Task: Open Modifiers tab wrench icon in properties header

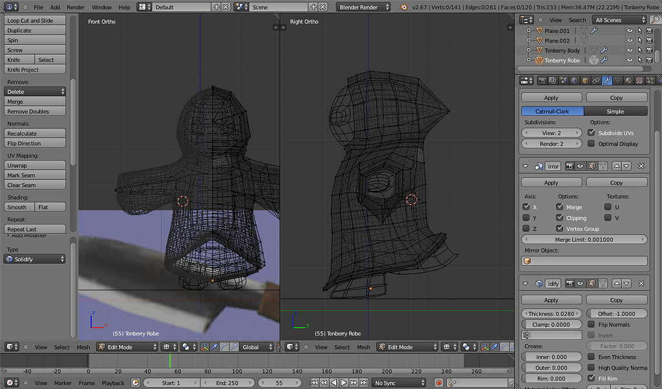Action: (x=606, y=81)
